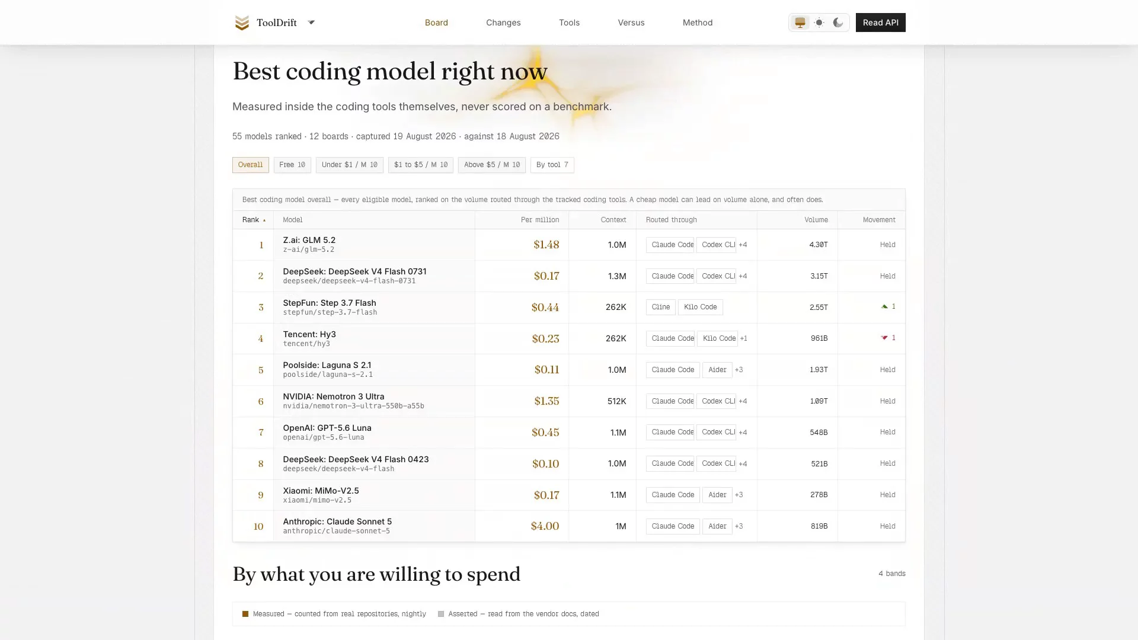Viewport: 1138px width, 640px height.
Task: Open DeepSeek V4 Flash 0731 model link
Action: click(354, 271)
